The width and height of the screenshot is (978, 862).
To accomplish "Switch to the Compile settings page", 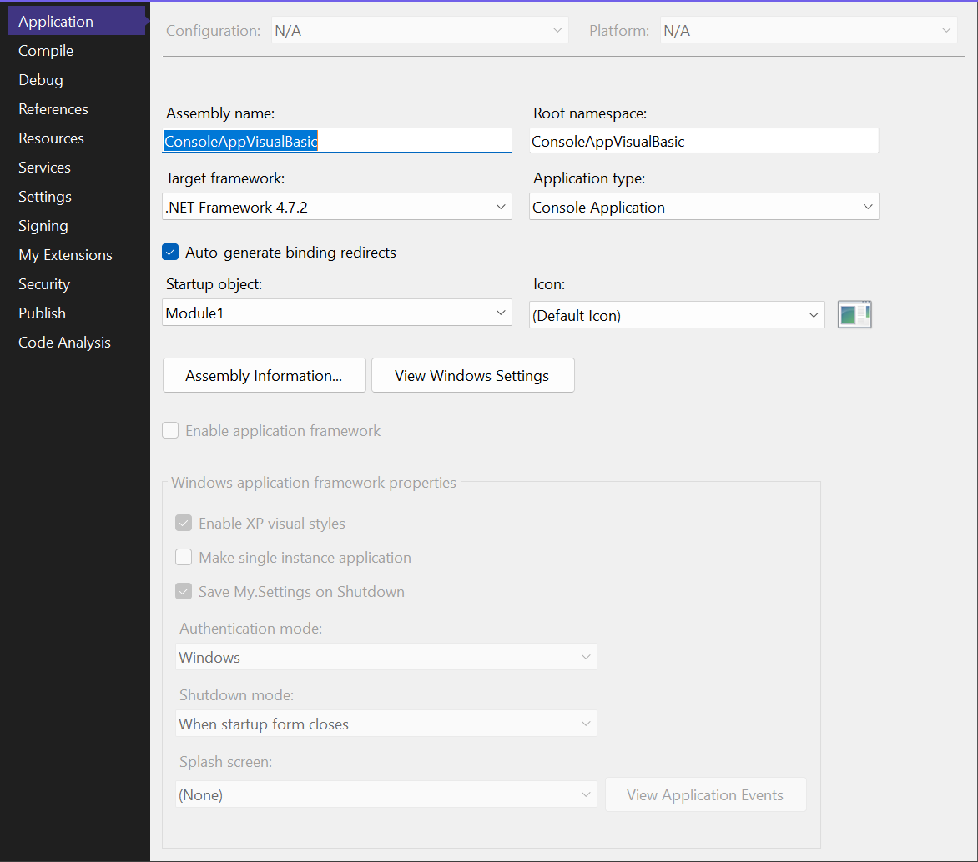I will click(x=45, y=50).
